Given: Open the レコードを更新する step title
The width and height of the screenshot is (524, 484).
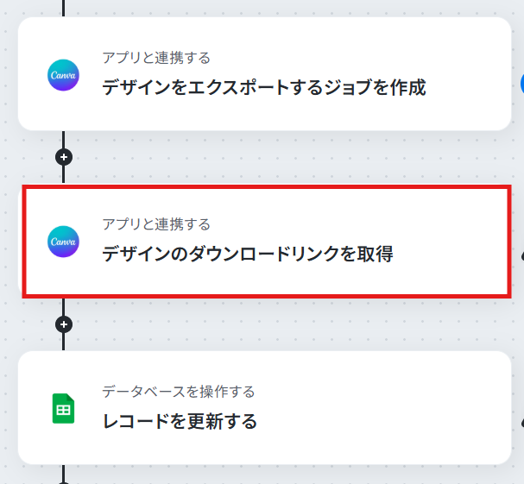Looking at the screenshot, I should pos(180,421).
